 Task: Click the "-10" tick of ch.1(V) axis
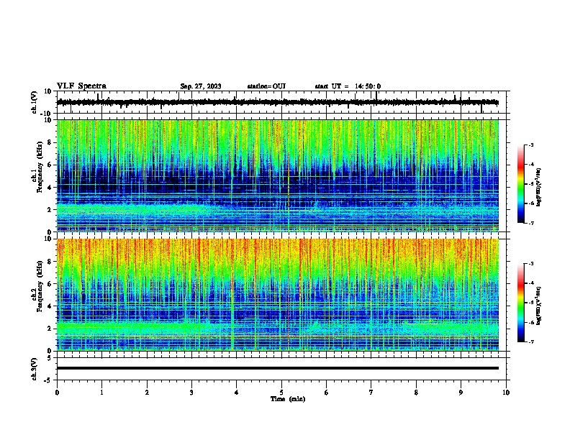click(x=46, y=114)
